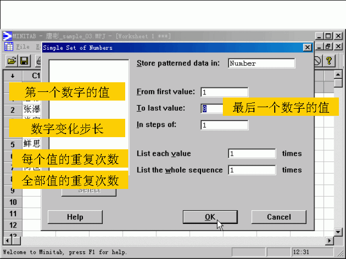The image size is (346, 259).
Task: Click the down arrow in worksheet column header corner
Action: click(12, 76)
